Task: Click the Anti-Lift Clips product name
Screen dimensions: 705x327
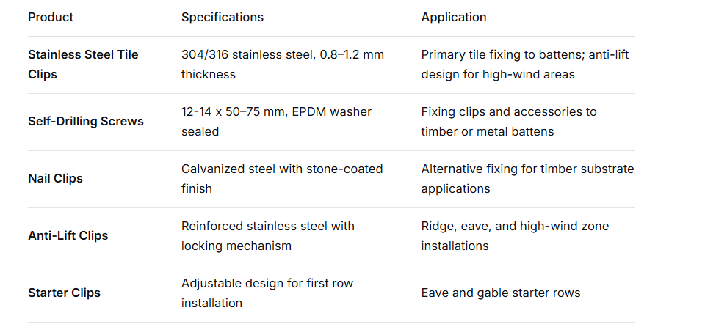Action: (68, 235)
